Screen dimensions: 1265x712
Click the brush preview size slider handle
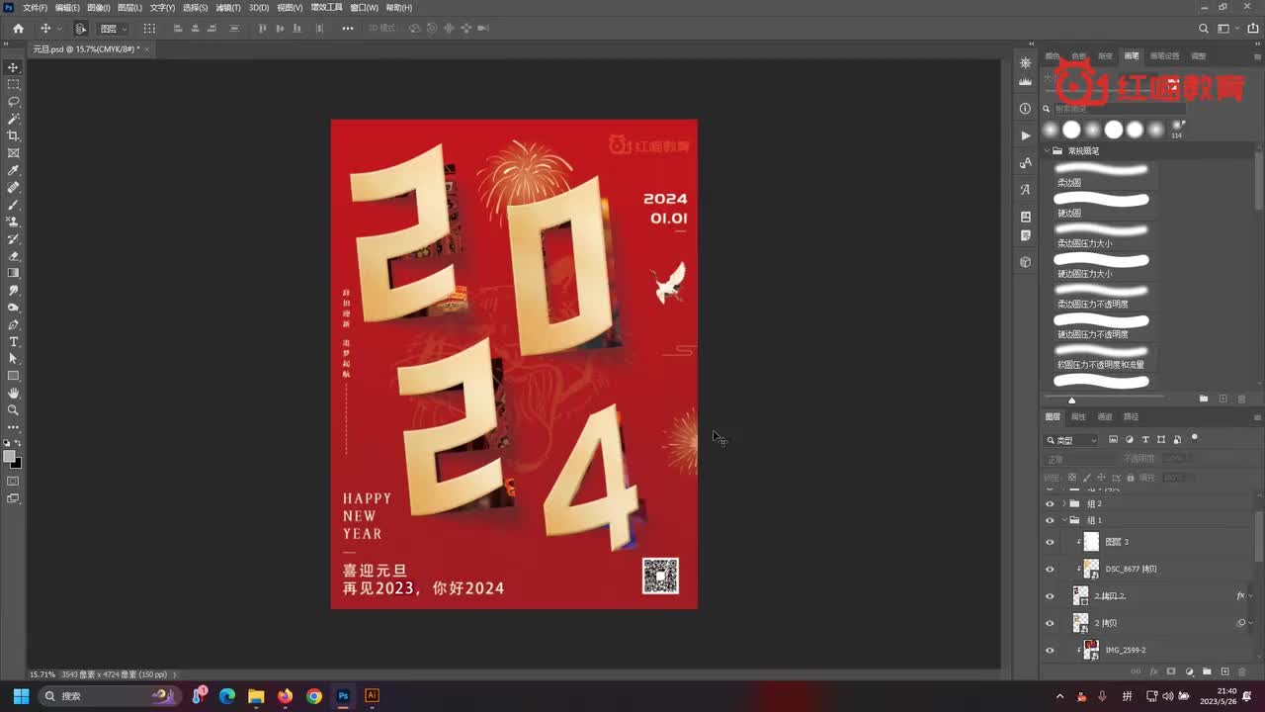click(1072, 400)
